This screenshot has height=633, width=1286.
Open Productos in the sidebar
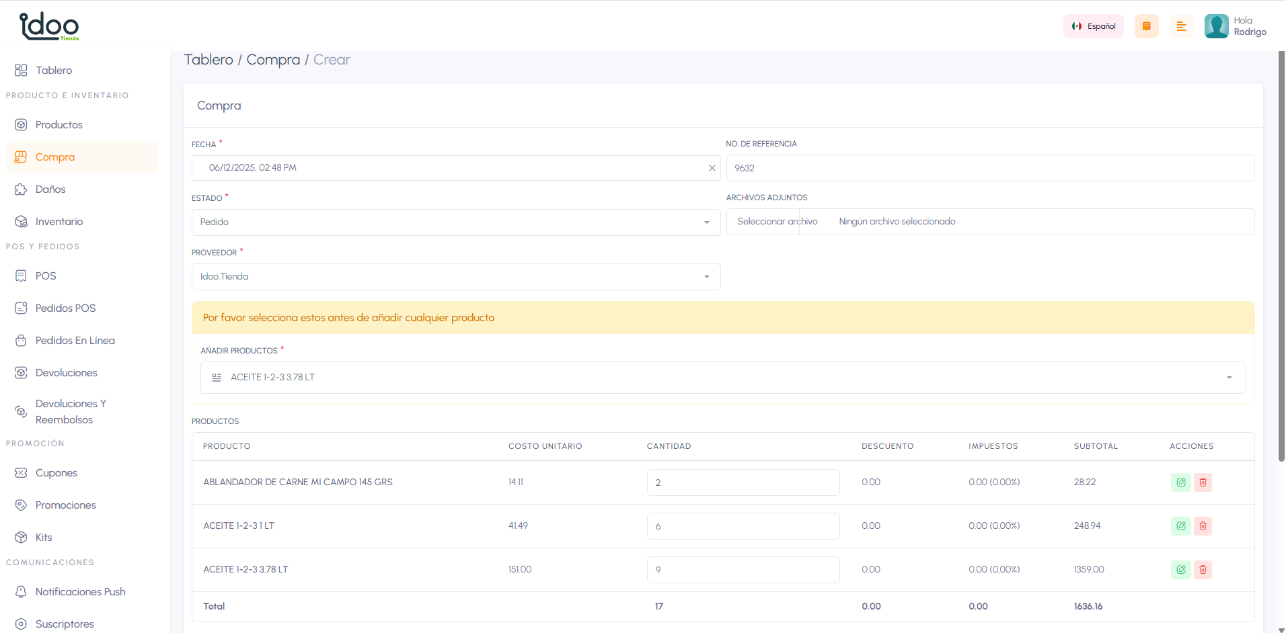tap(59, 125)
